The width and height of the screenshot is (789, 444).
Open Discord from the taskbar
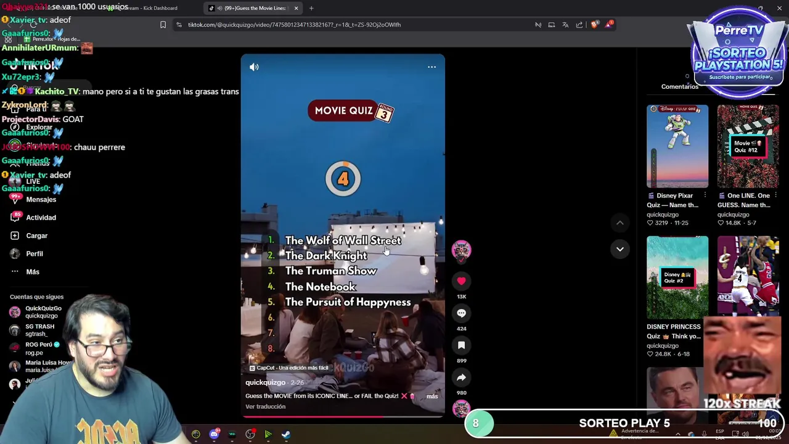(x=214, y=434)
